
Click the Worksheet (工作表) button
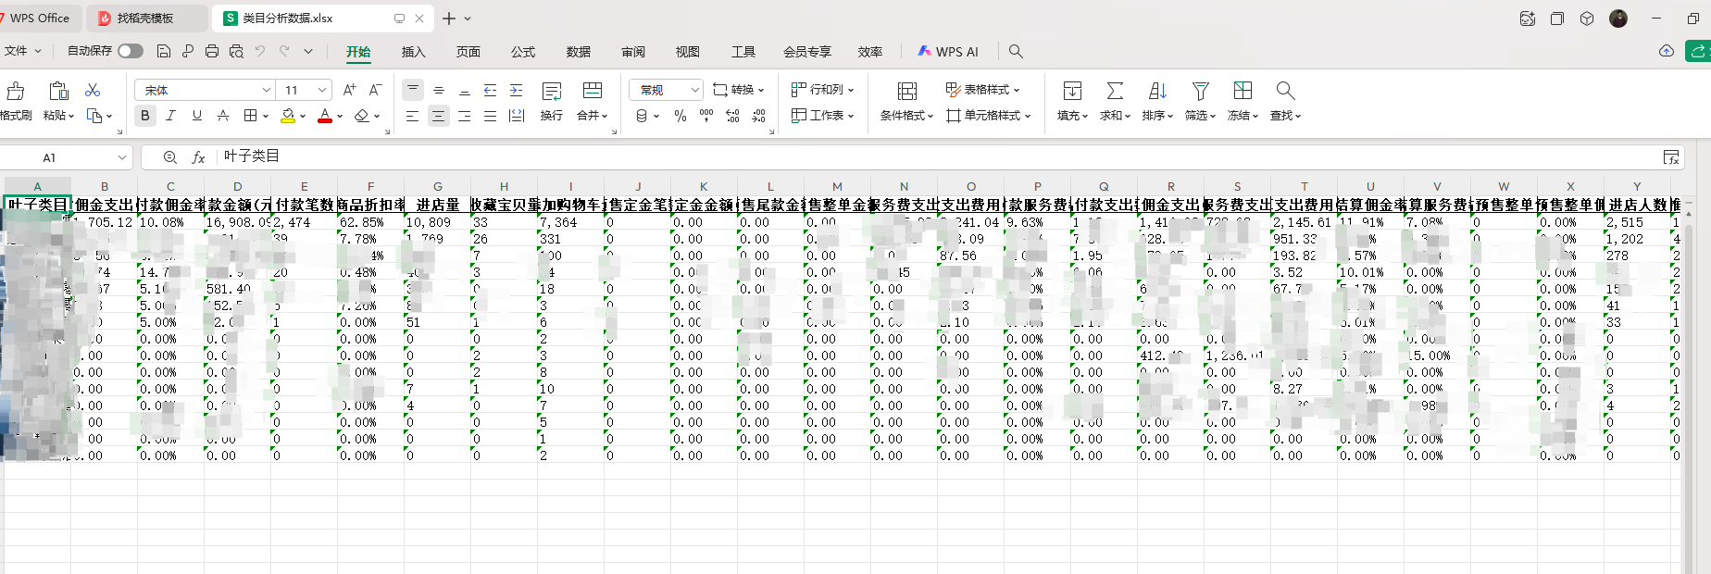(822, 116)
